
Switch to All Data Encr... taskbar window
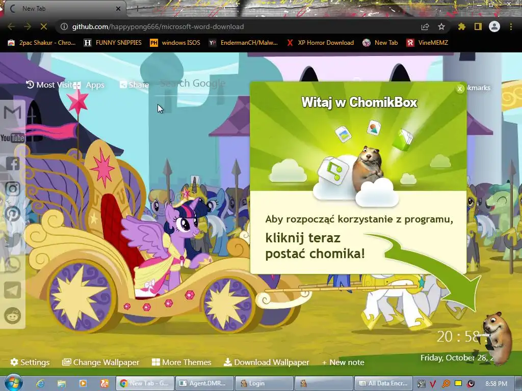383,383
